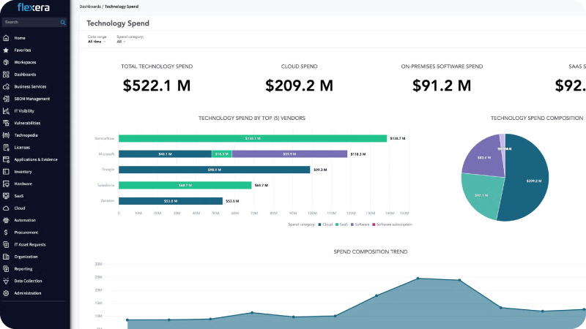This screenshot has width=586, height=329.
Task: Click the Home icon in sidebar
Action: pos(6,38)
